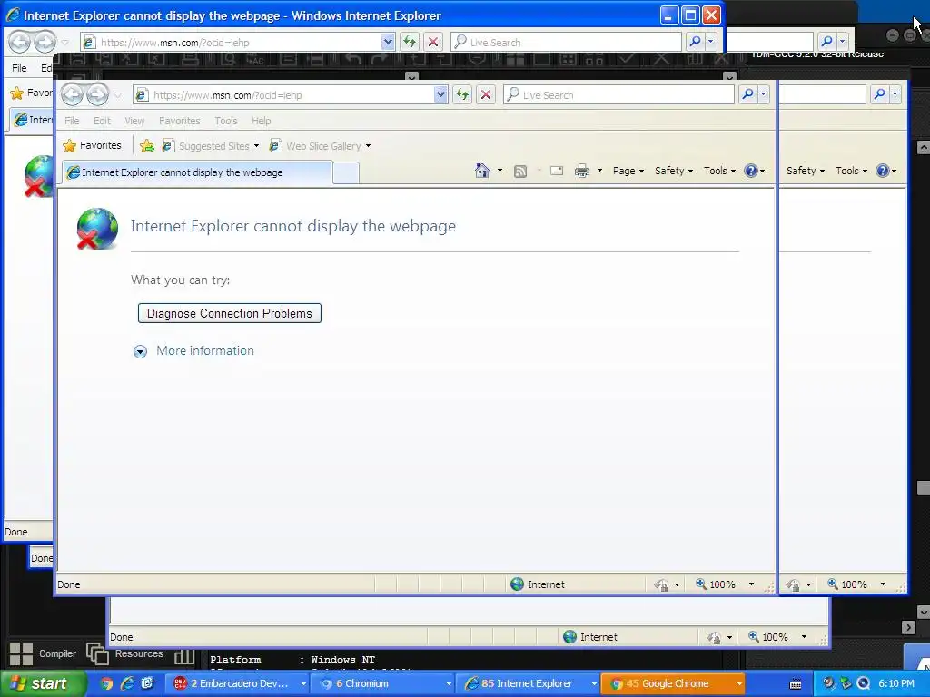The image size is (930, 697).
Task: Click Help icon in right IE window
Action: (883, 171)
